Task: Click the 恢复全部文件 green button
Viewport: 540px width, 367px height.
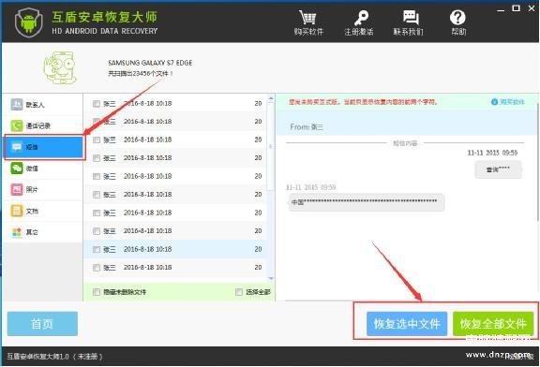Action: 493,324
